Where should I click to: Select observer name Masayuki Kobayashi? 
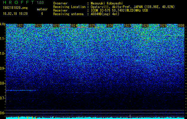point(107,3)
